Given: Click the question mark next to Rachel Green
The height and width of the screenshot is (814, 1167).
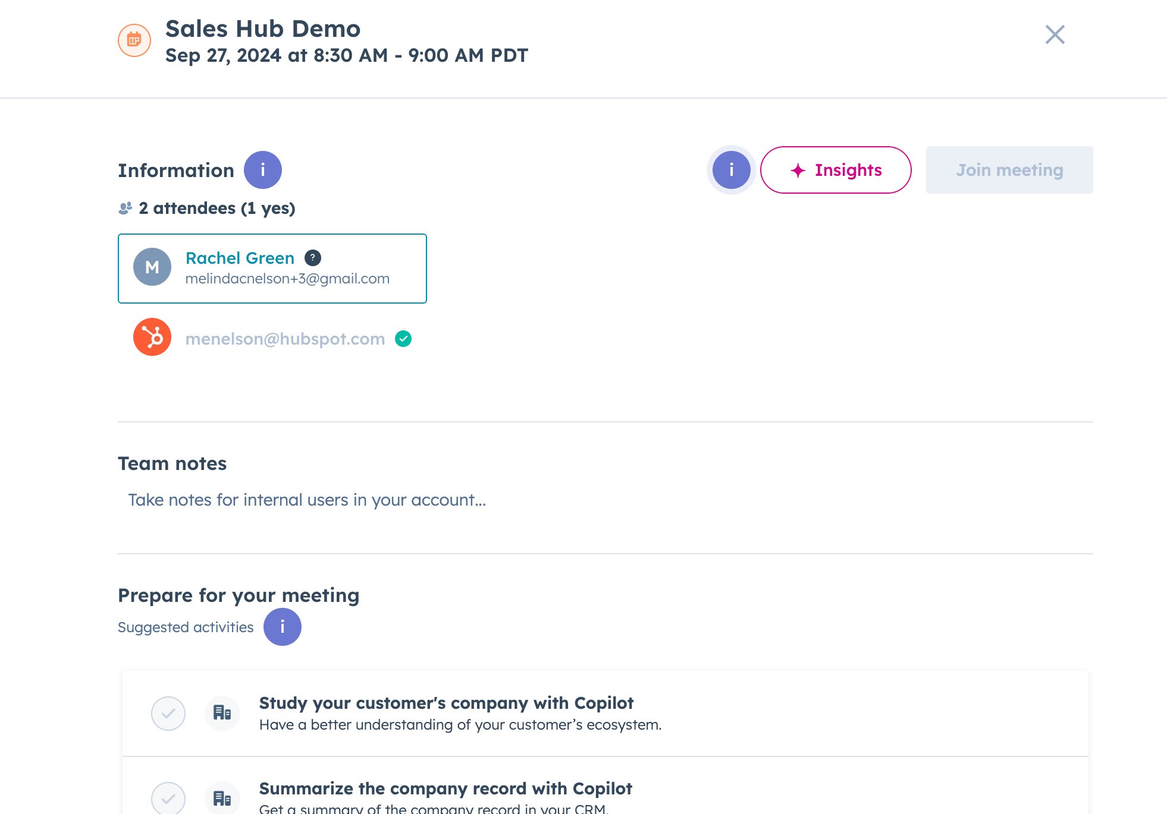Looking at the screenshot, I should tap(312, 258).
